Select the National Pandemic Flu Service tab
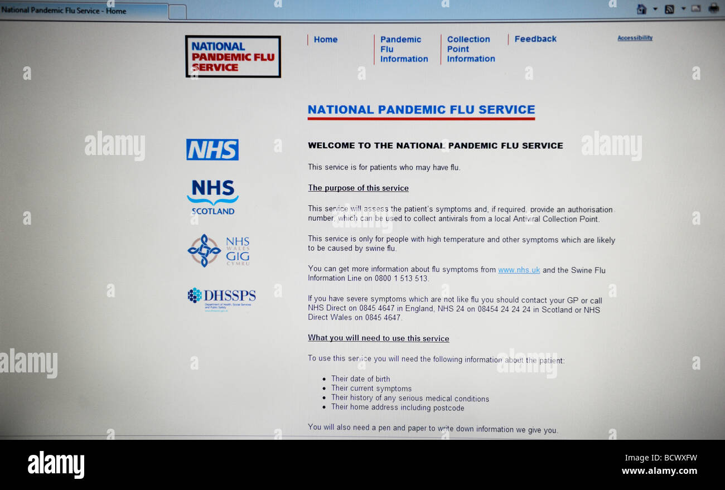 coord(84,11)
